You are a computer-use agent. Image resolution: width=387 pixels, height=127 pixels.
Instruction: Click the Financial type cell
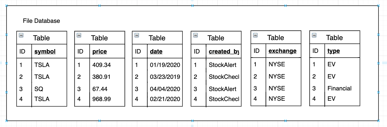coord(340,88)
